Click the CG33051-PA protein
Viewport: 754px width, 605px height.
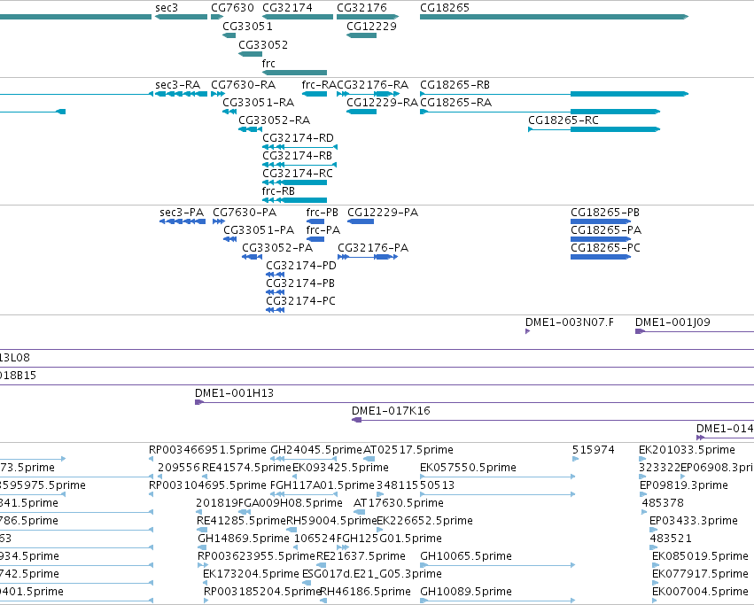coord(229,239)
